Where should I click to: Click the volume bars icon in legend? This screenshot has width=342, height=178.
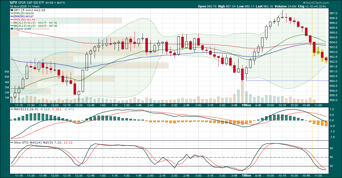[x=11, y=28]
